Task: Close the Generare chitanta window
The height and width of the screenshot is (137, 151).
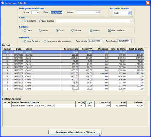Action: click(x=148, y=3)
